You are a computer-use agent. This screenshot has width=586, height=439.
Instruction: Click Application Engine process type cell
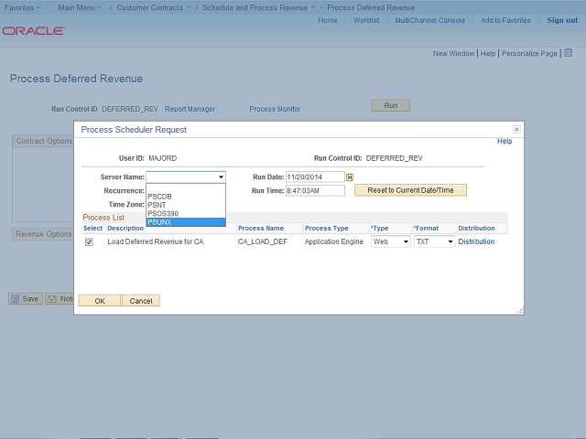333,241
